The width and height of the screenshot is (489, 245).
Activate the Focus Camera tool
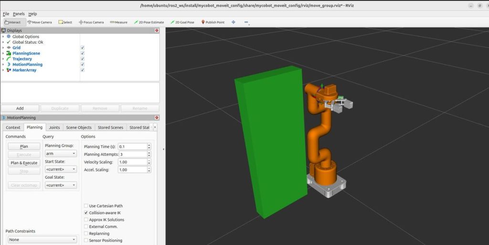tap(91, 22)
